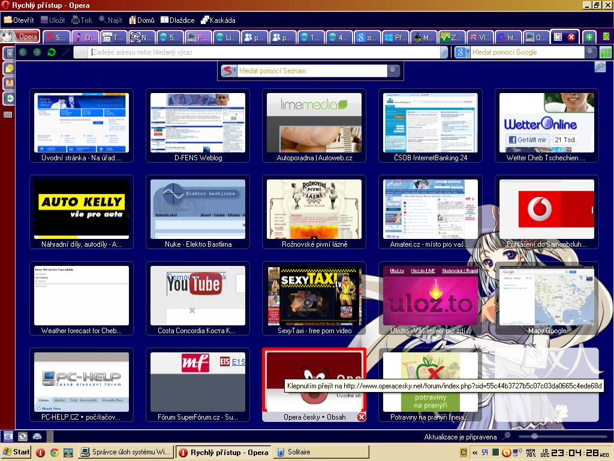Click the Google search magnifier button

[x=591, y=52]
